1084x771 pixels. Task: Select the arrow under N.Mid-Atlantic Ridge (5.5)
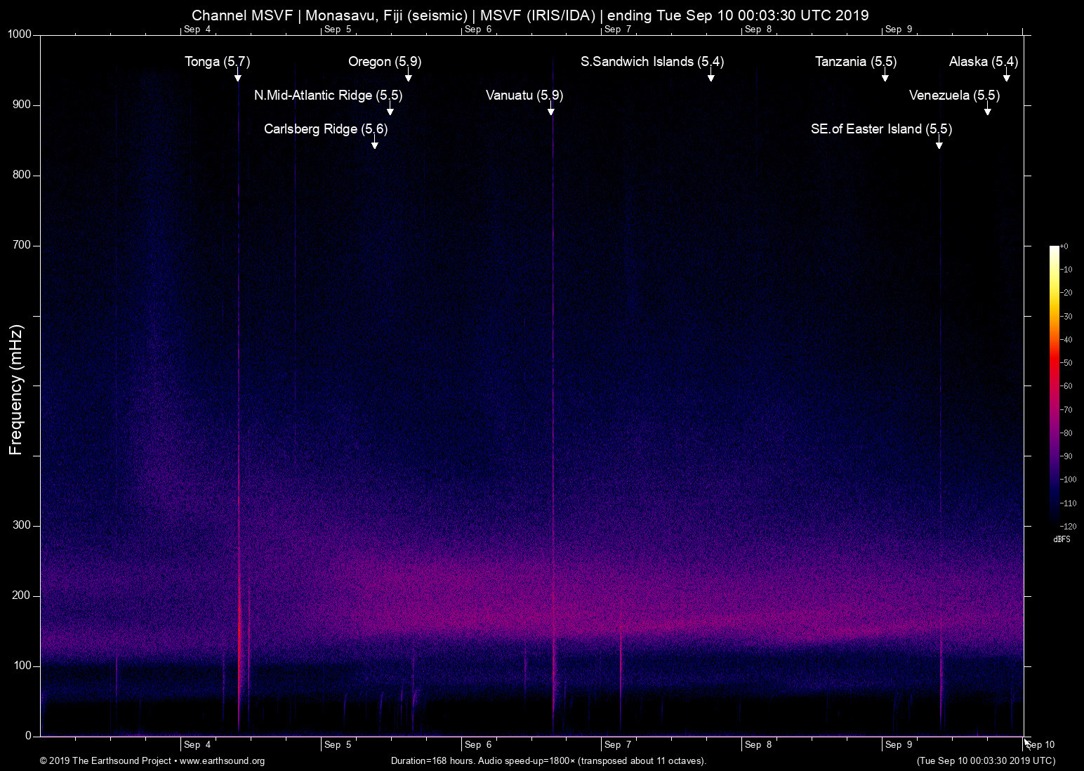(390, 109)
